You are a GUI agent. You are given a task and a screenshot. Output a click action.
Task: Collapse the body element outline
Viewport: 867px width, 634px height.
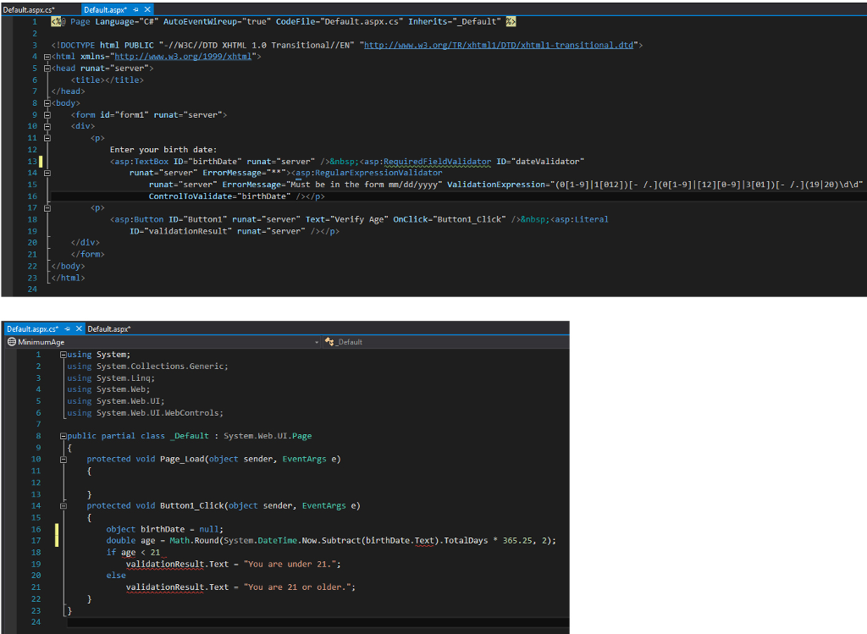coord(46,103)
